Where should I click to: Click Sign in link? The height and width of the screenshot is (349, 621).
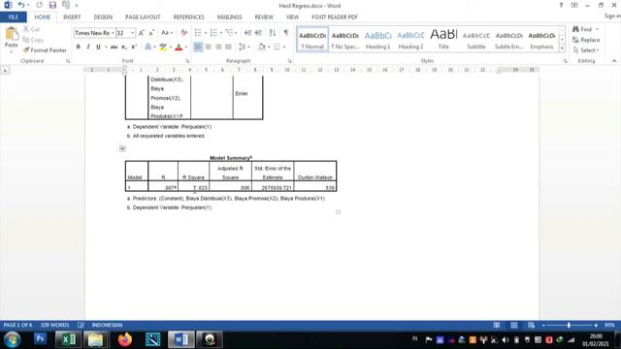(x=612, y=16)
